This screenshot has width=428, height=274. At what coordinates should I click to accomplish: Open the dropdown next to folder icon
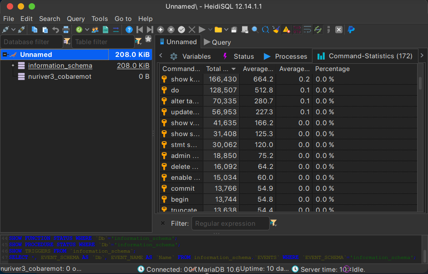pyautogui.click(x=226, y=30)
